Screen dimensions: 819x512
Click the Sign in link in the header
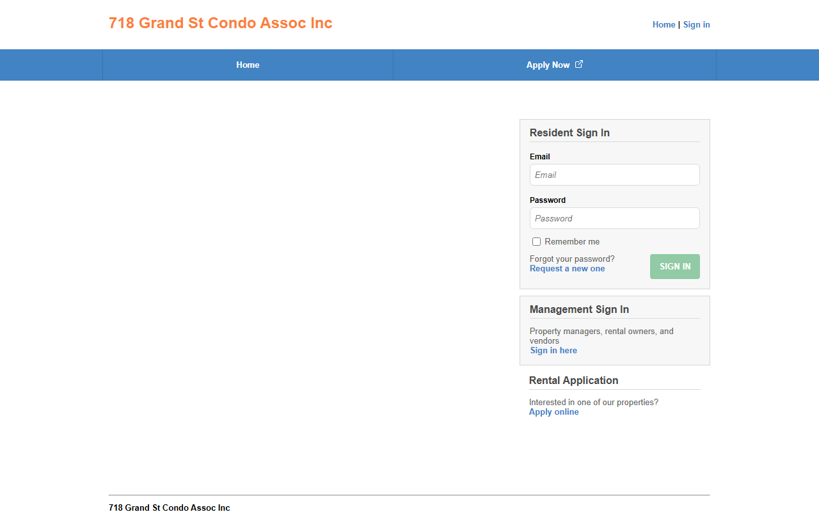pos(696,24)
